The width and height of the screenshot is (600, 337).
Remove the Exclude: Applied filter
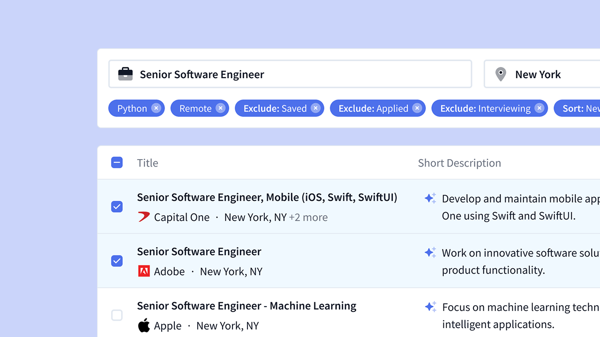click(x=417, y=108)
